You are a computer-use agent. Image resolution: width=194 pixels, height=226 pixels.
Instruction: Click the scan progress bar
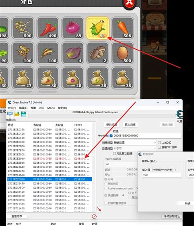(x=102, y=115)
